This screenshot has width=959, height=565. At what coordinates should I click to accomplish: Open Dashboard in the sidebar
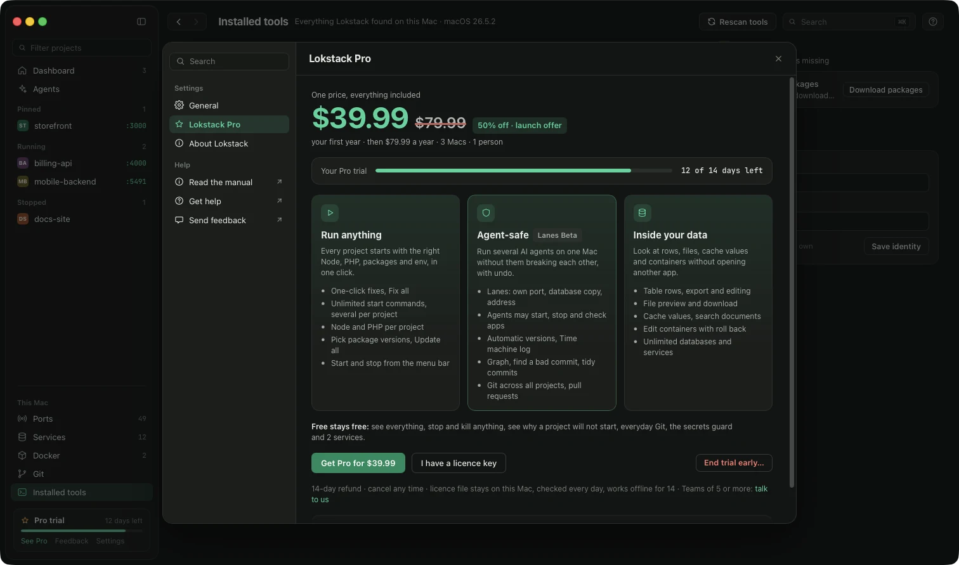point(82,70)
